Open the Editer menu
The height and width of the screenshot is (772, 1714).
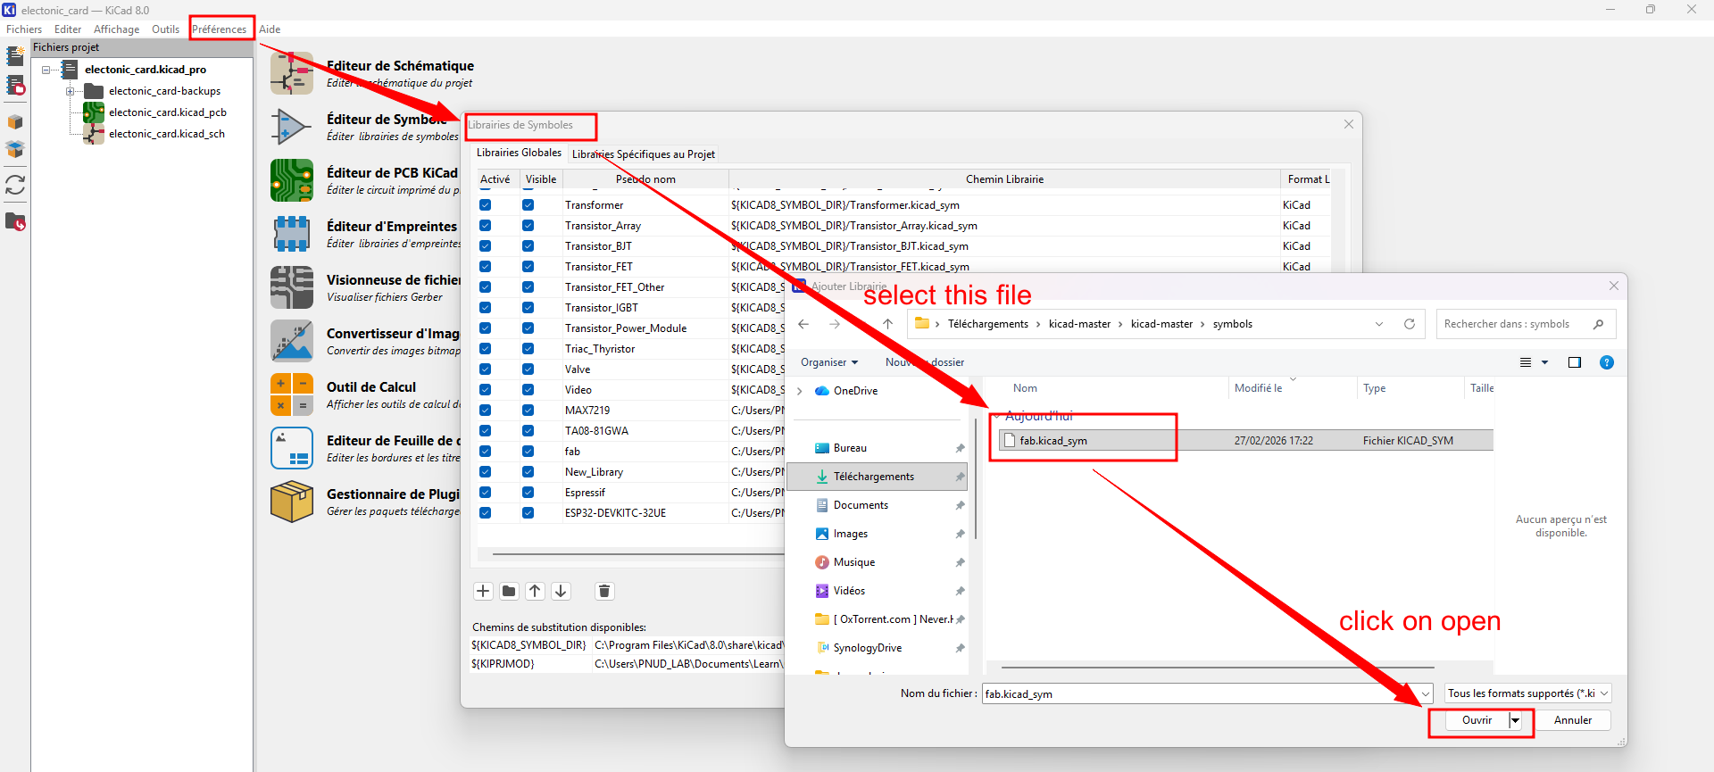pyautogui.click(x=68, y=29)
